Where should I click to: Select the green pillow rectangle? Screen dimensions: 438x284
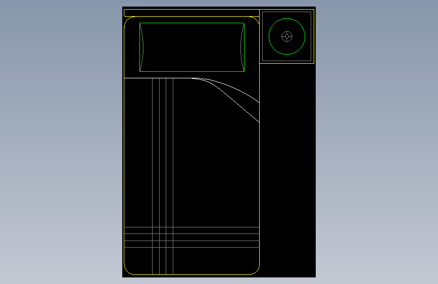click(x=192, y=47)
